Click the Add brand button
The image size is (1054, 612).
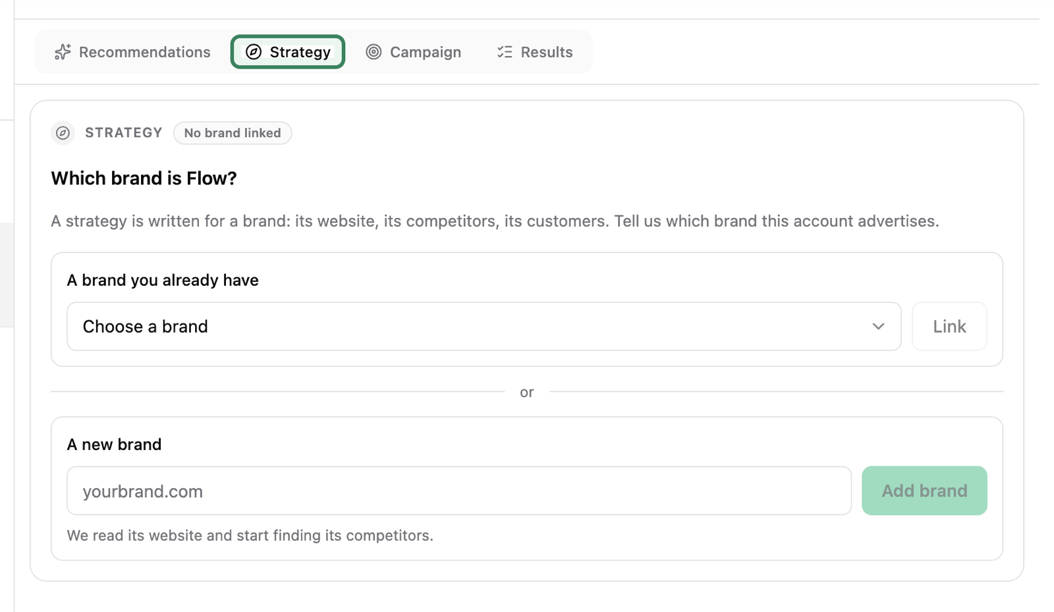click(924, 491)
